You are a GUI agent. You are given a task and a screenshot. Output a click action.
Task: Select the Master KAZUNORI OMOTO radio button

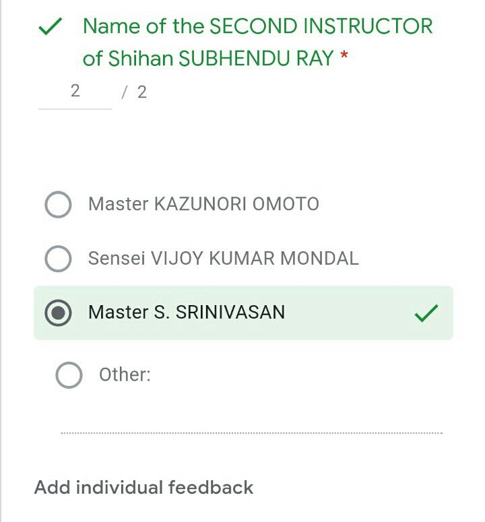coord(58,205)
